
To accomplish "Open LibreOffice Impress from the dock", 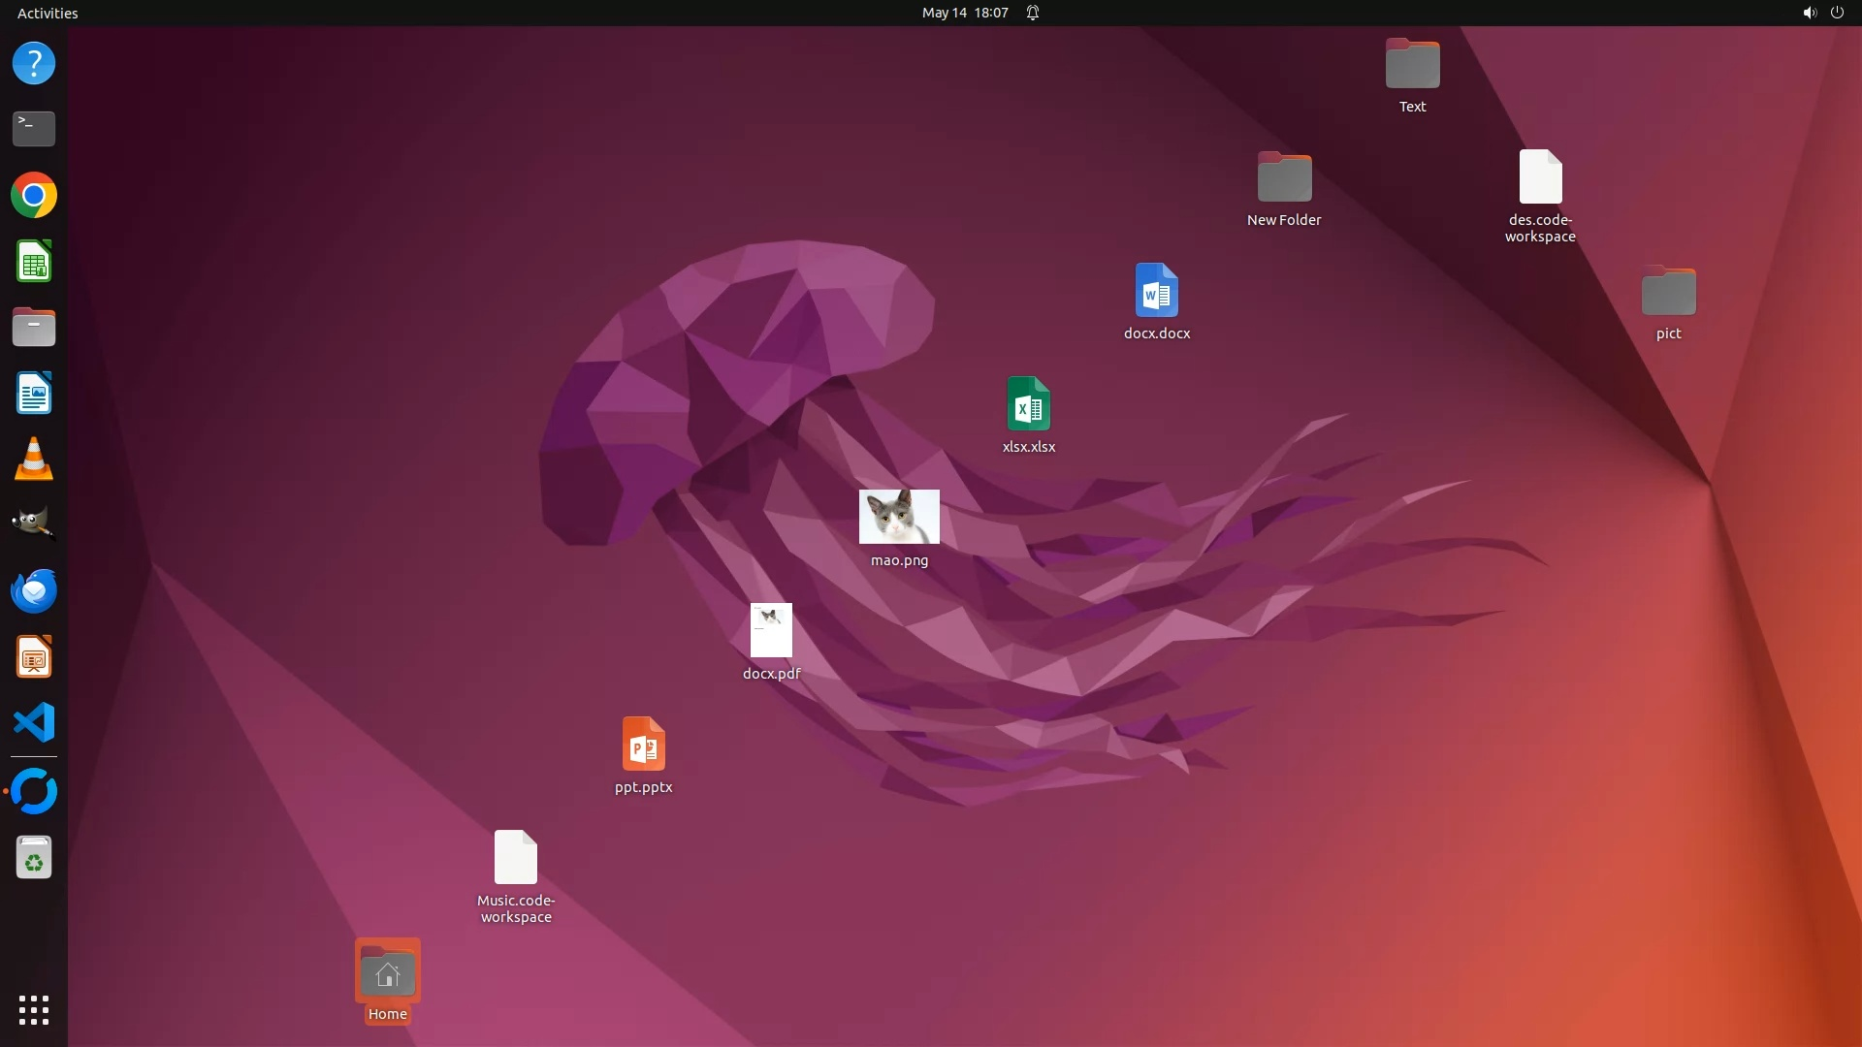I will click(x=34, y=657).
